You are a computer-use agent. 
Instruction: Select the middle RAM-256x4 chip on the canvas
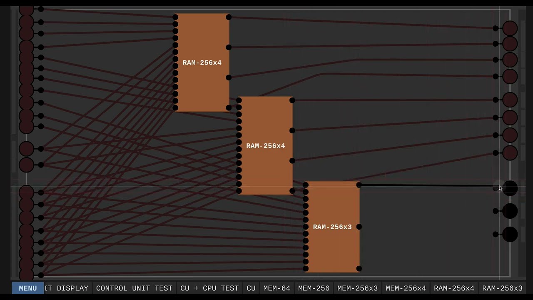tap(266, 146)
